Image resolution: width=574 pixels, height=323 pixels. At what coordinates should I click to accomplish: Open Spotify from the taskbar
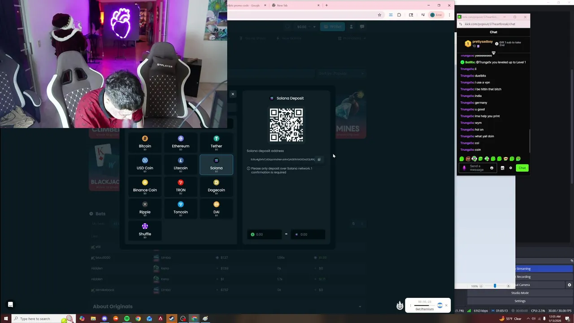pos(127,319)
